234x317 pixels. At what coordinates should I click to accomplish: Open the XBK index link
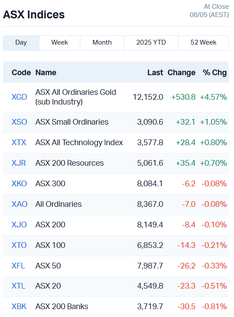click(19, 307)
